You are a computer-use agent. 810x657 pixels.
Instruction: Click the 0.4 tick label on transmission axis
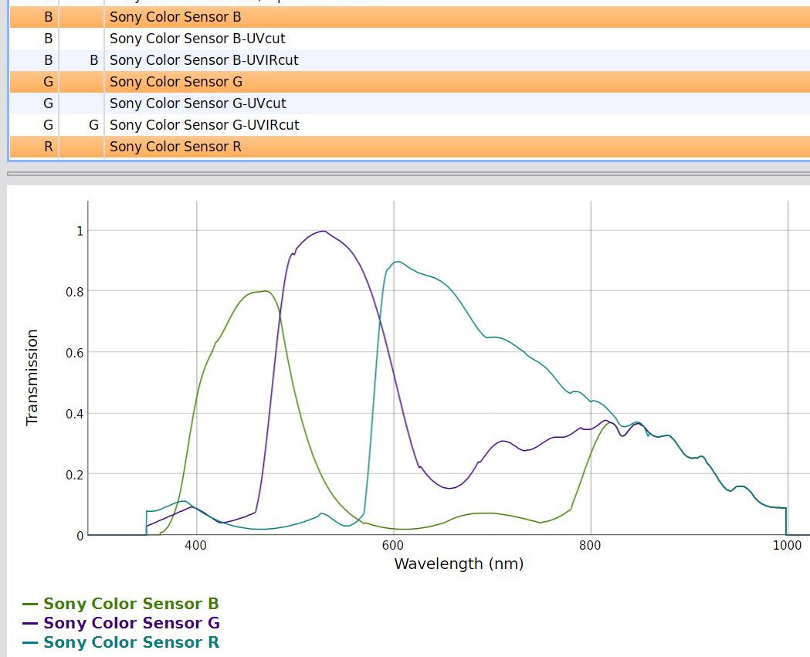[74, 415]
